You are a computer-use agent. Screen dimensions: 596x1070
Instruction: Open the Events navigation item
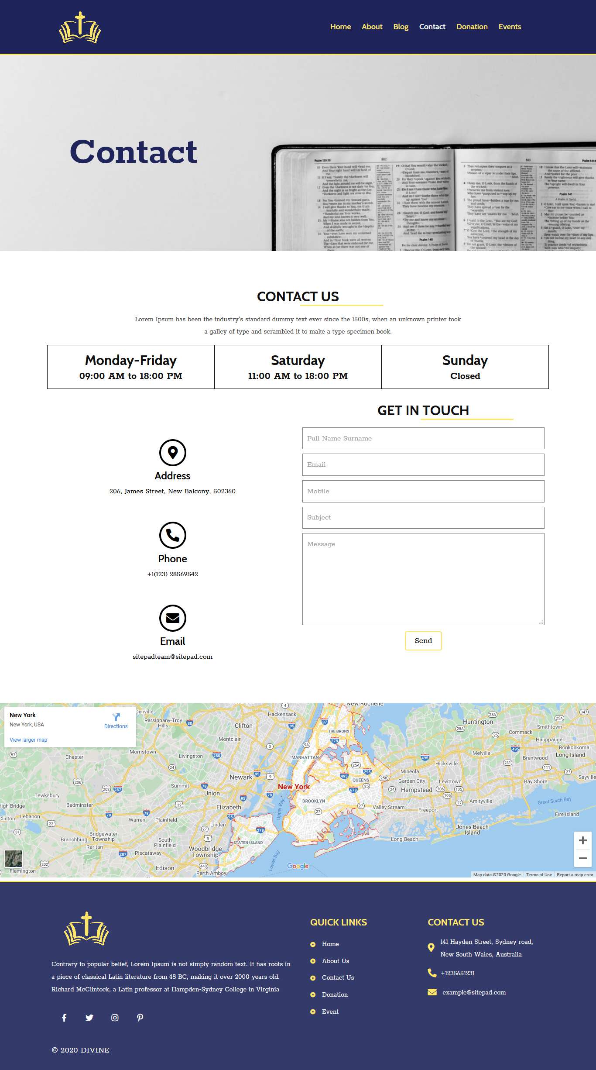[510, 27]
